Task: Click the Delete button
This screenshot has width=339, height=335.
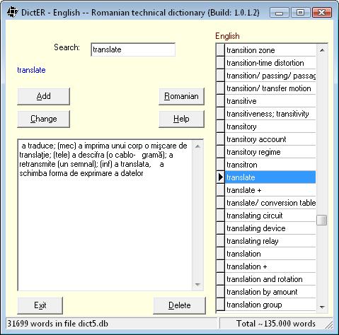Action: (179, 305)
